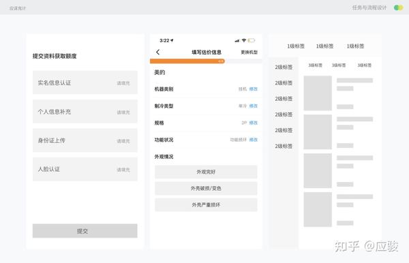Viewport: 409px width, 263px height.
Task: Open the second placeholder thumbnail card
Action: [318, 132]
